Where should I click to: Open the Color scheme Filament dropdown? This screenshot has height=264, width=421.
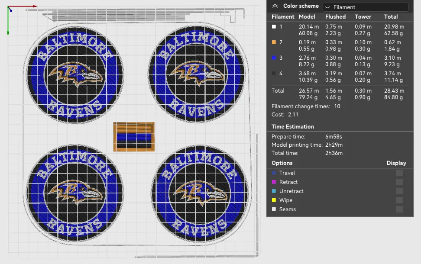point(365,7)
